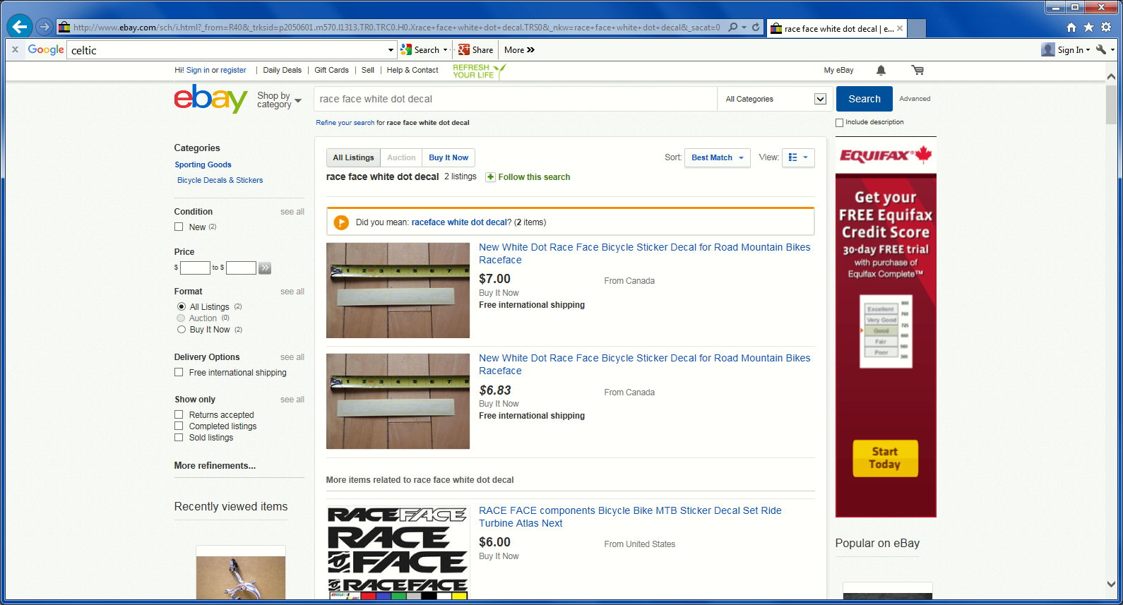The width and height of the screenshot is (1123, 605).
Task: Open Bicycle Decals & Stickers category
Action: coord(220,180)
